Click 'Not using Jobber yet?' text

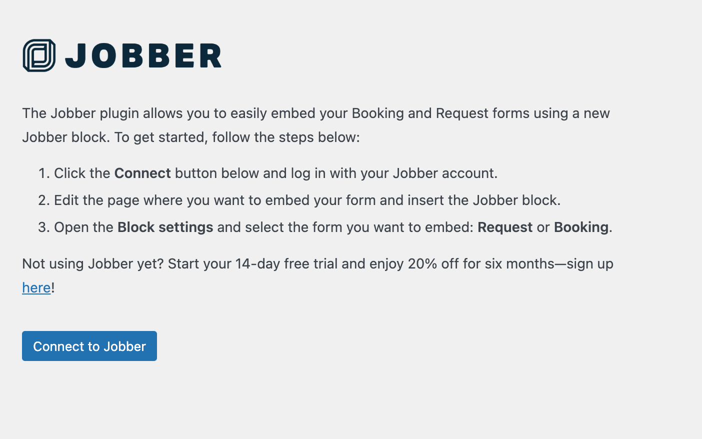click(93, 263)
